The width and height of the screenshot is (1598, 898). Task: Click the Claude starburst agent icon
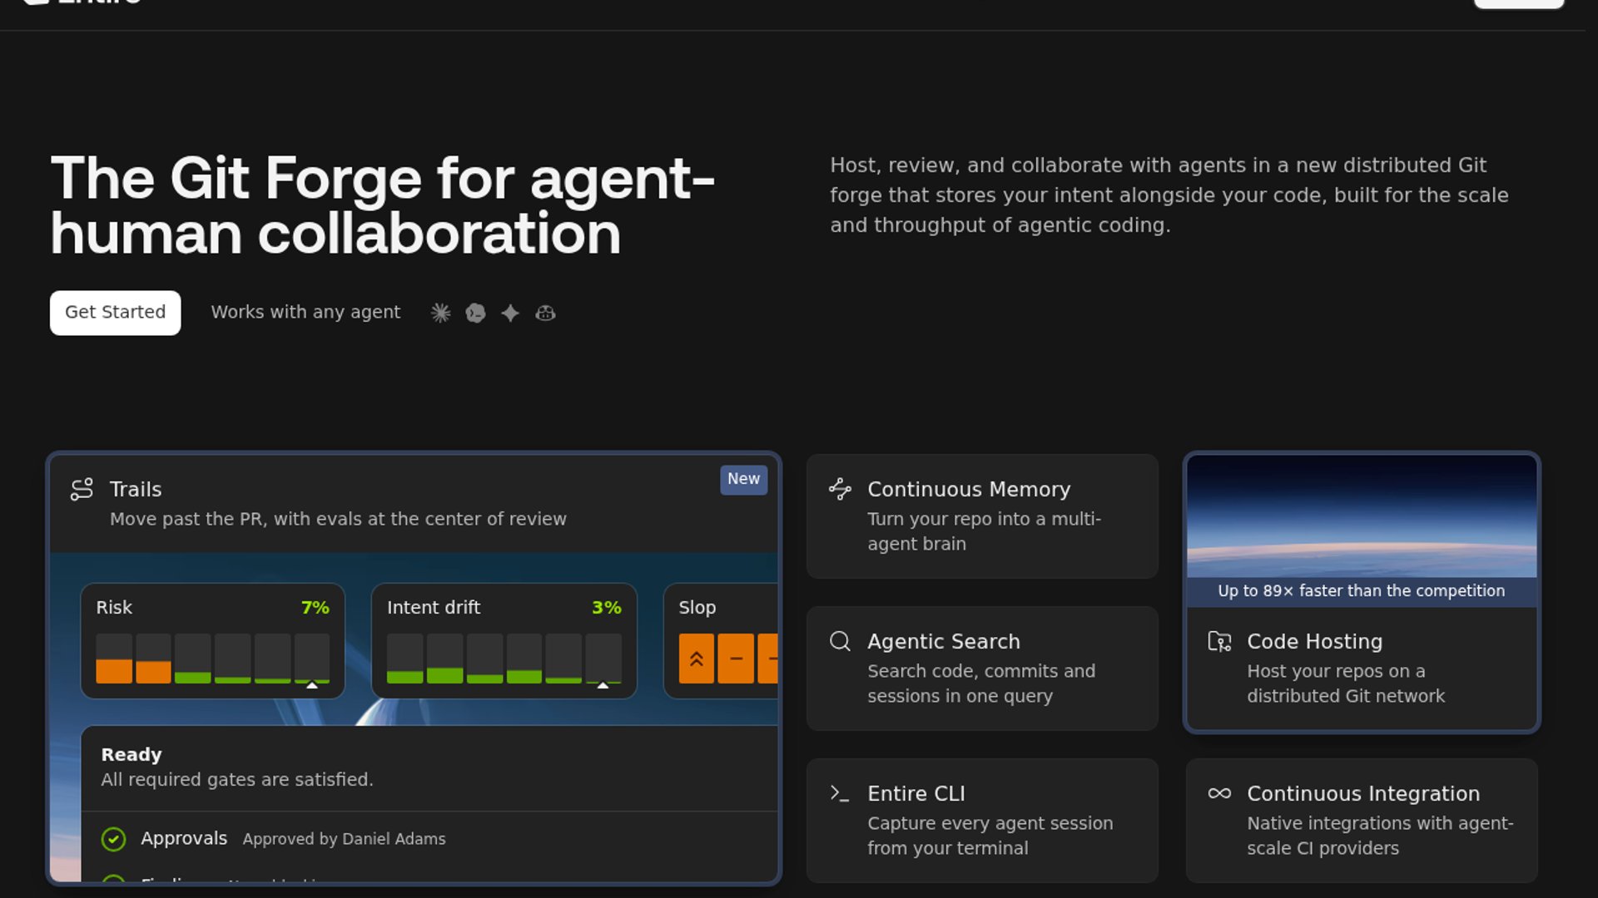pos(440,313)
